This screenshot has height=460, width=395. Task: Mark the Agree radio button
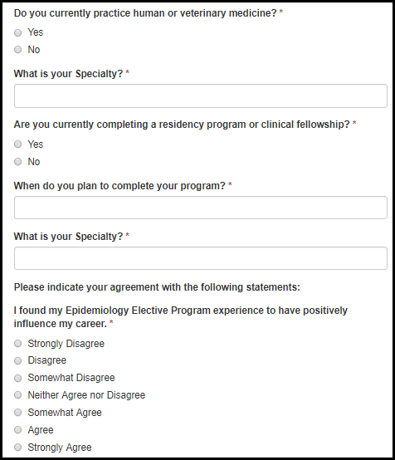pos(18,430)
